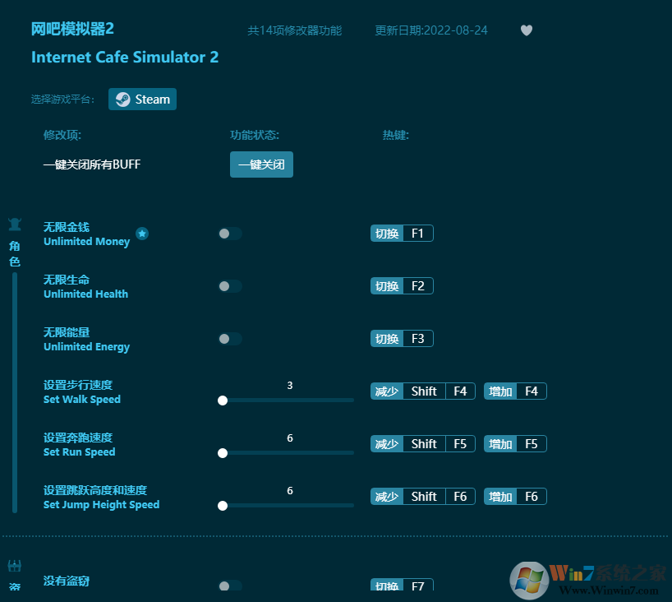
Task: Click the Set Walk Speed slider handle
Action: click(223, 401)
